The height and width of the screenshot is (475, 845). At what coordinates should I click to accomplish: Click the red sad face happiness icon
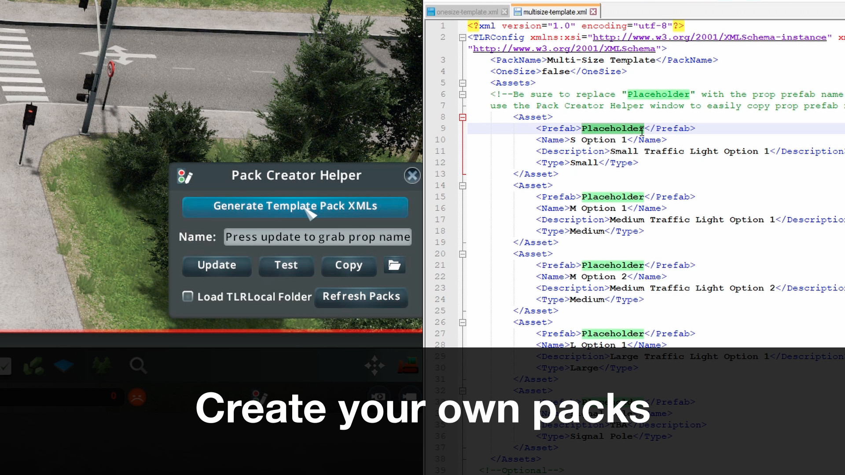[x=137, y=397]
